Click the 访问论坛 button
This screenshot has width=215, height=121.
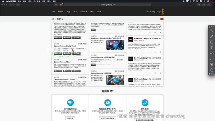[70, 118]
